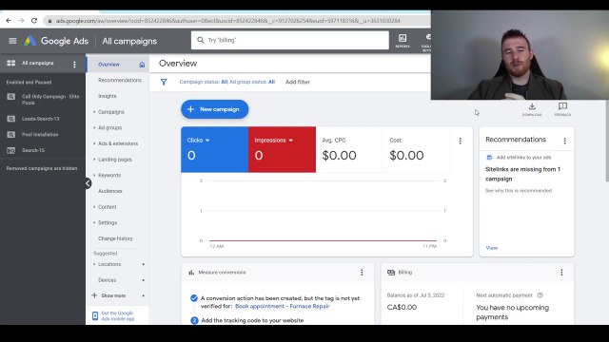Image resolution: width=609 pixels, height=342 pixels.
Task: Select All campaigns grid icon
Action: [x=10, y=63]
